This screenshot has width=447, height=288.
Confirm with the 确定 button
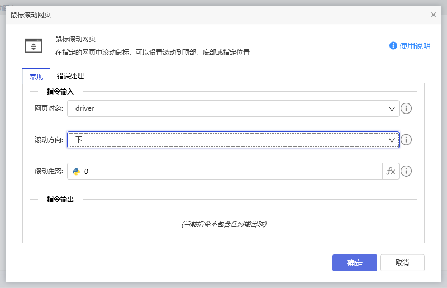(x=354, y=263)
